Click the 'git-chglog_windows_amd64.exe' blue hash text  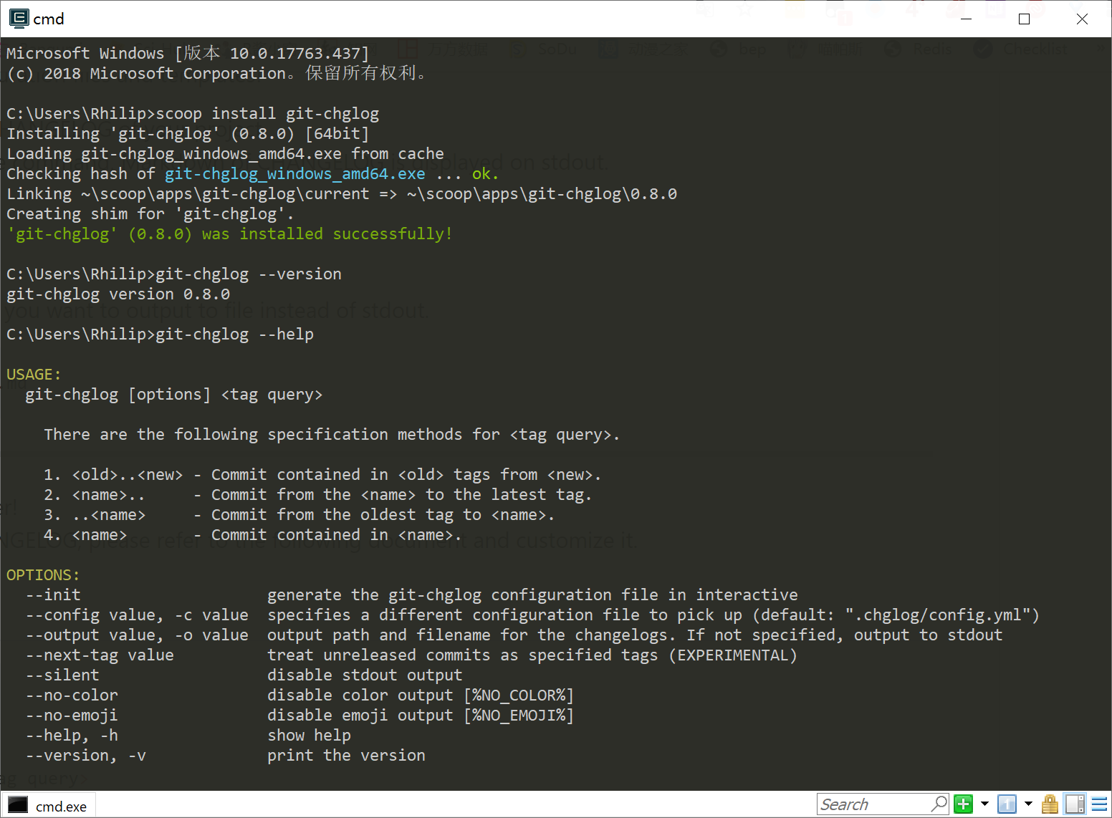click(295, 173)
